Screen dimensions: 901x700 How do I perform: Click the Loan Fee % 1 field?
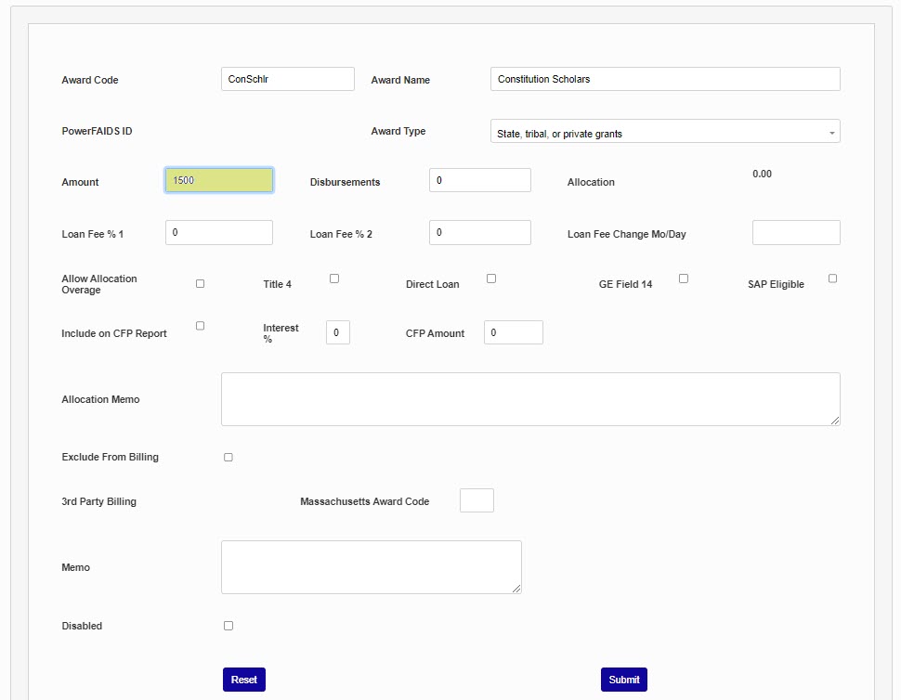pyautogui.click(x=219, y=232)
